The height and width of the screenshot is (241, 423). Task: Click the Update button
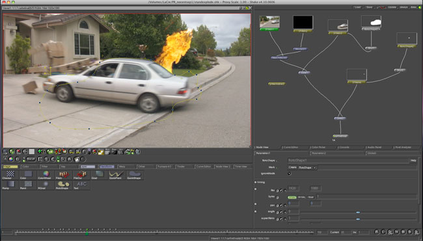392,7
